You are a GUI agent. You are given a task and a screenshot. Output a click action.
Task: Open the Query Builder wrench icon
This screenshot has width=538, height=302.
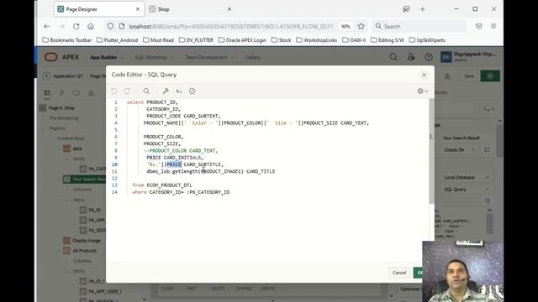coord(166,91)
